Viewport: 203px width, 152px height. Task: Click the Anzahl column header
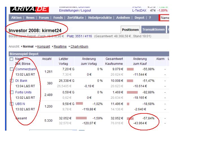(47, 59)
